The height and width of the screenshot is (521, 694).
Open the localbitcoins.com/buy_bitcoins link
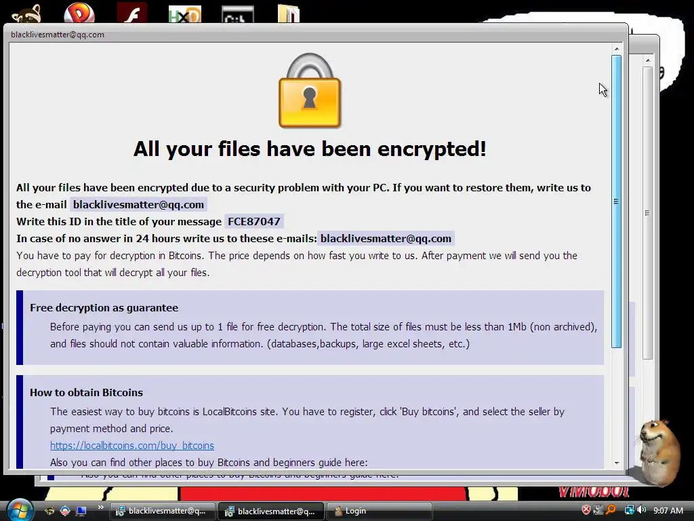(132, 445)
